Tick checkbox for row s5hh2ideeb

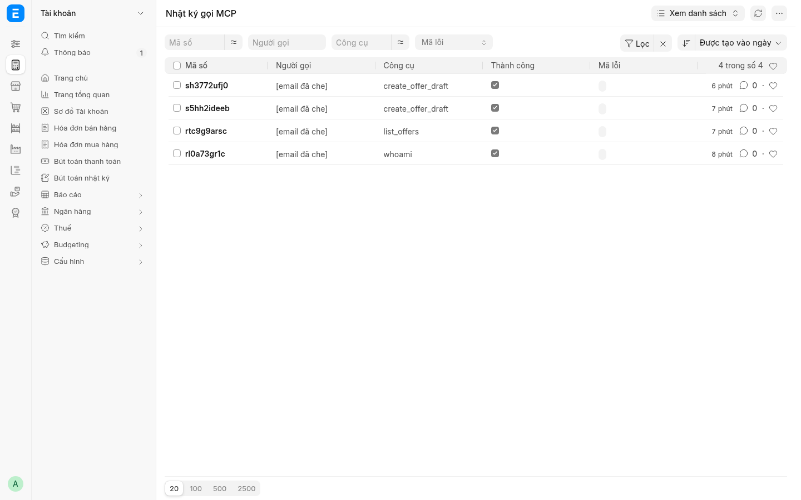coord(177,108)
